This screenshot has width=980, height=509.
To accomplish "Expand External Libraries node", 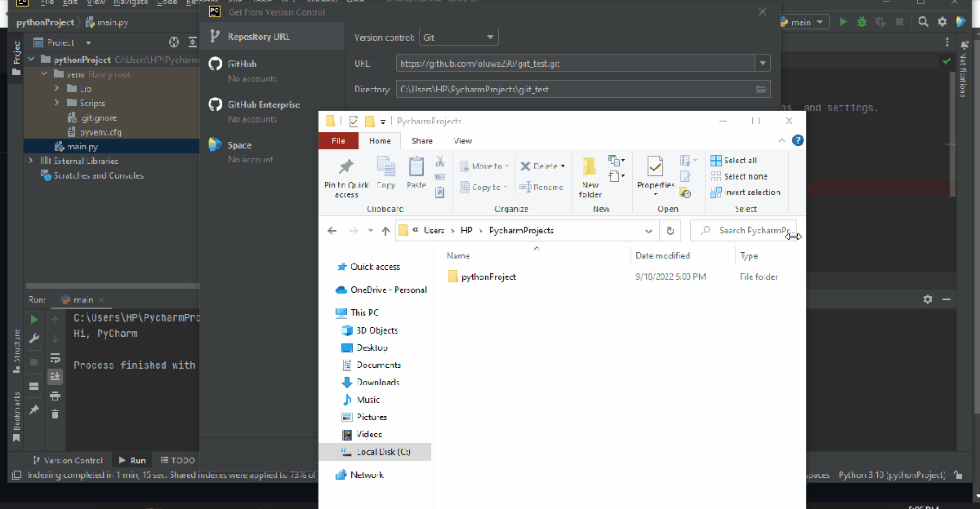I will (31, 162).
